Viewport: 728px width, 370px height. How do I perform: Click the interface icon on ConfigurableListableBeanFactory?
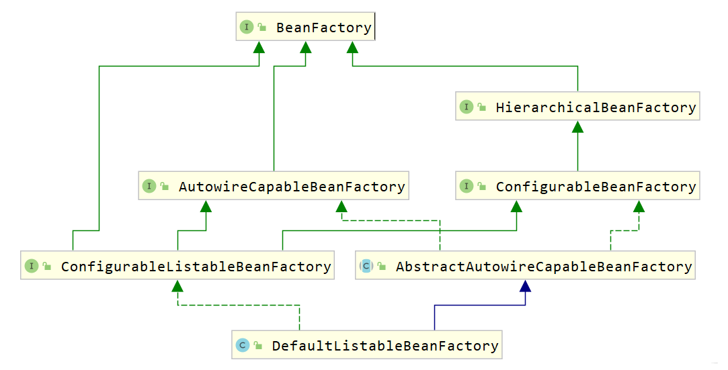click(x=32, y=266)
